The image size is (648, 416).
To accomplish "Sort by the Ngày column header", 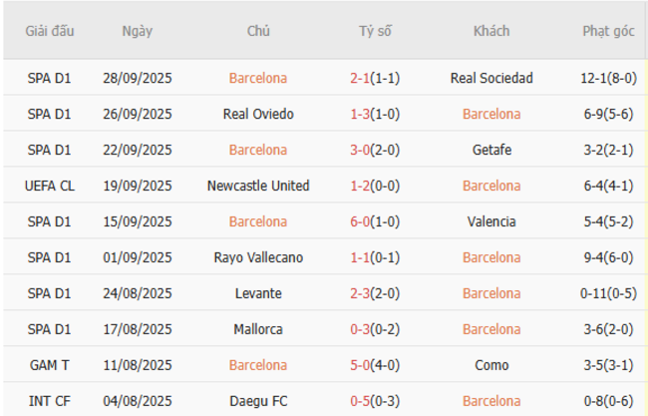I will (138, 31).
